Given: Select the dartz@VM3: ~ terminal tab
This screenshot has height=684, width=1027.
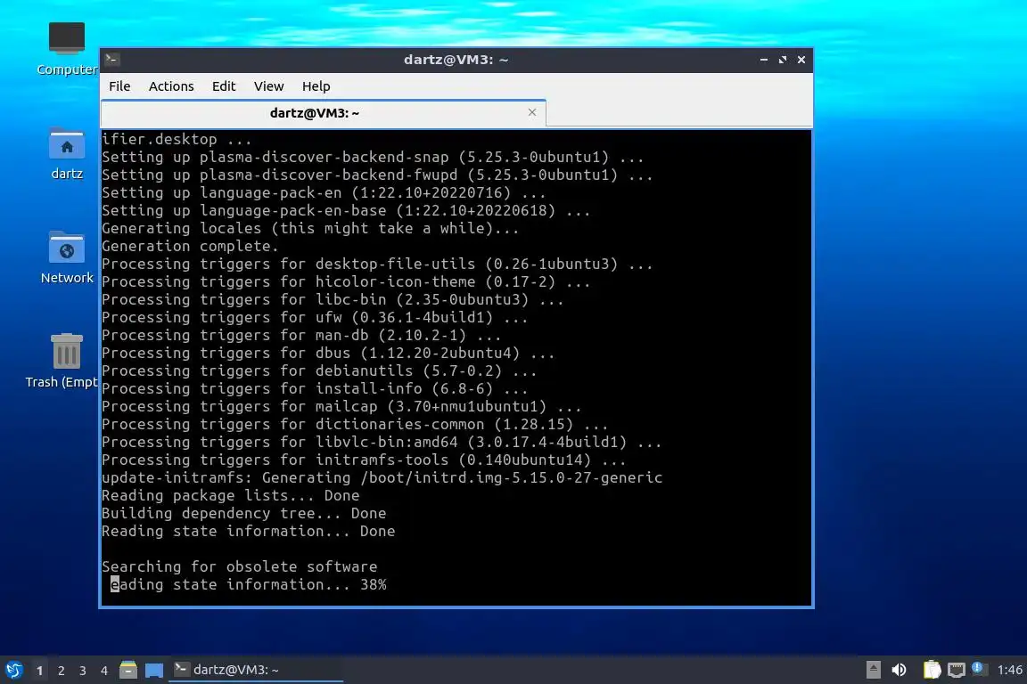Looking at the screenshot, I should (323, 113).
